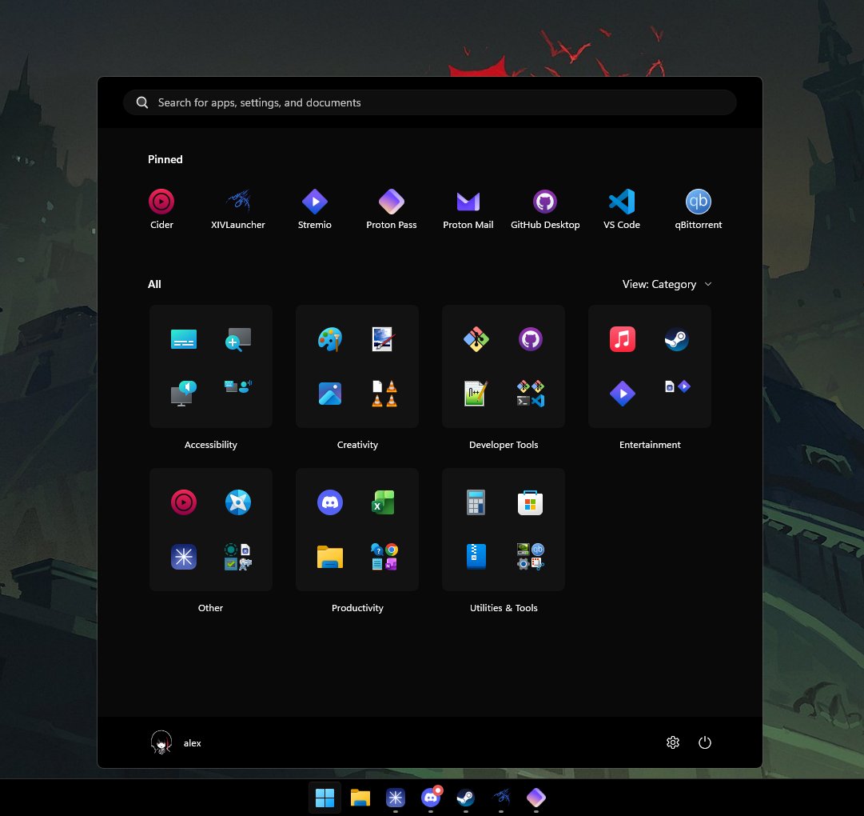Open Cider inside the Other category

coord(184,502)
